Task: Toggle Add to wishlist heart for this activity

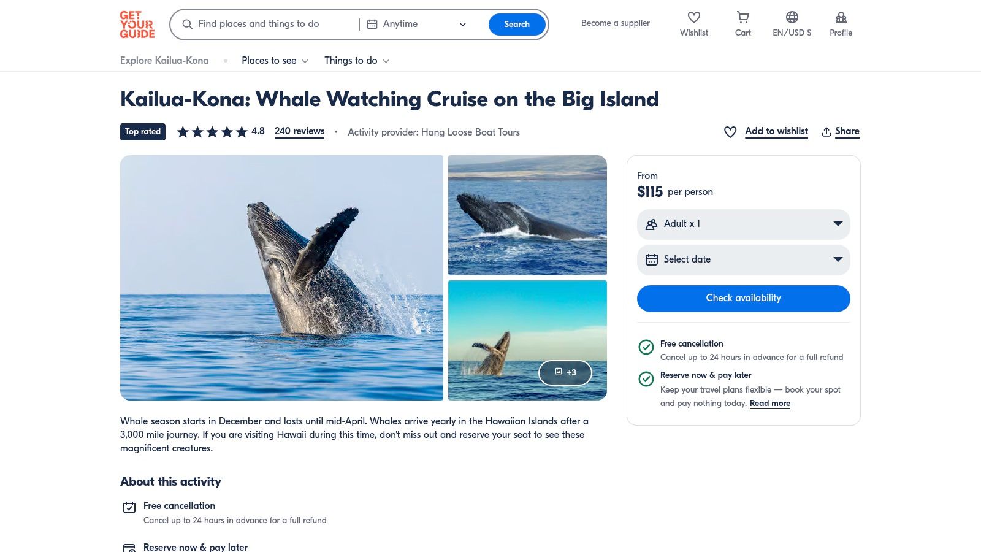Action: point(730,131)
